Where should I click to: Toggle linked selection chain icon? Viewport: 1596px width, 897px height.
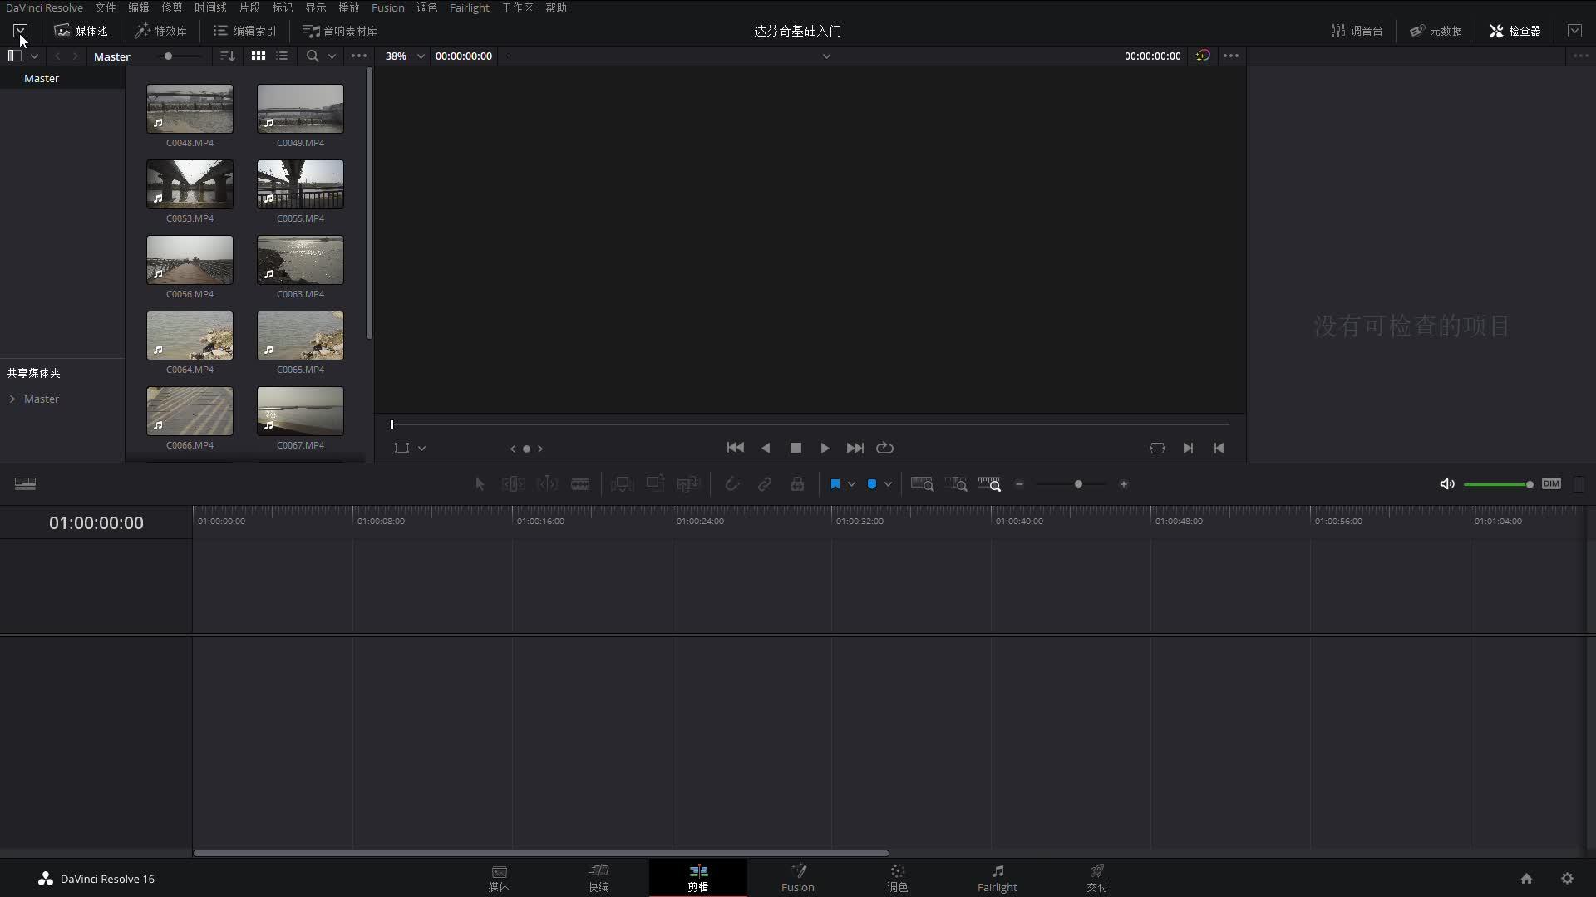coord(764,484)
